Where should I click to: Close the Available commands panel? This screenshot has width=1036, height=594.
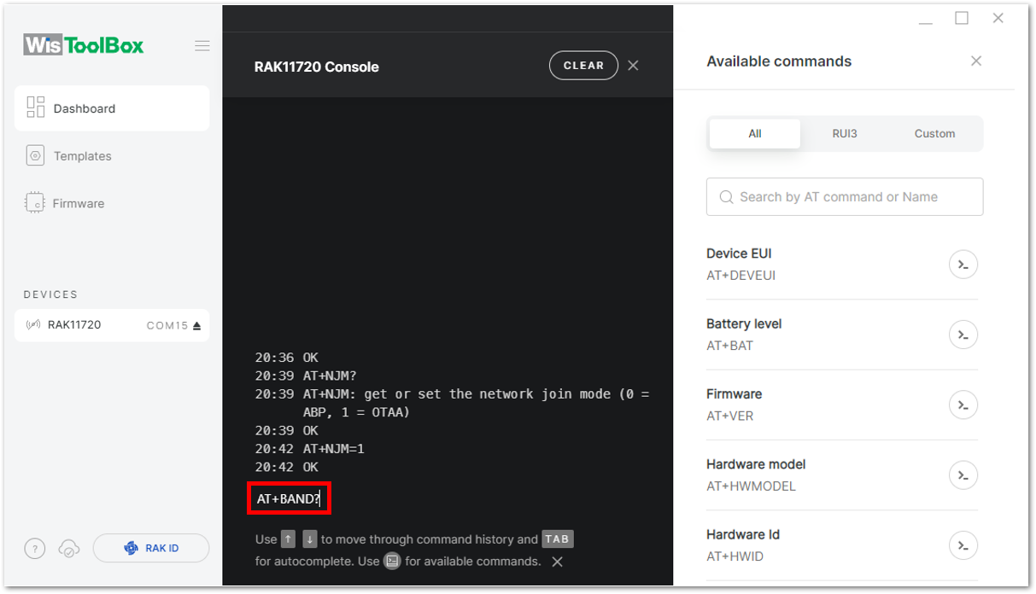[x=976, y=61]
